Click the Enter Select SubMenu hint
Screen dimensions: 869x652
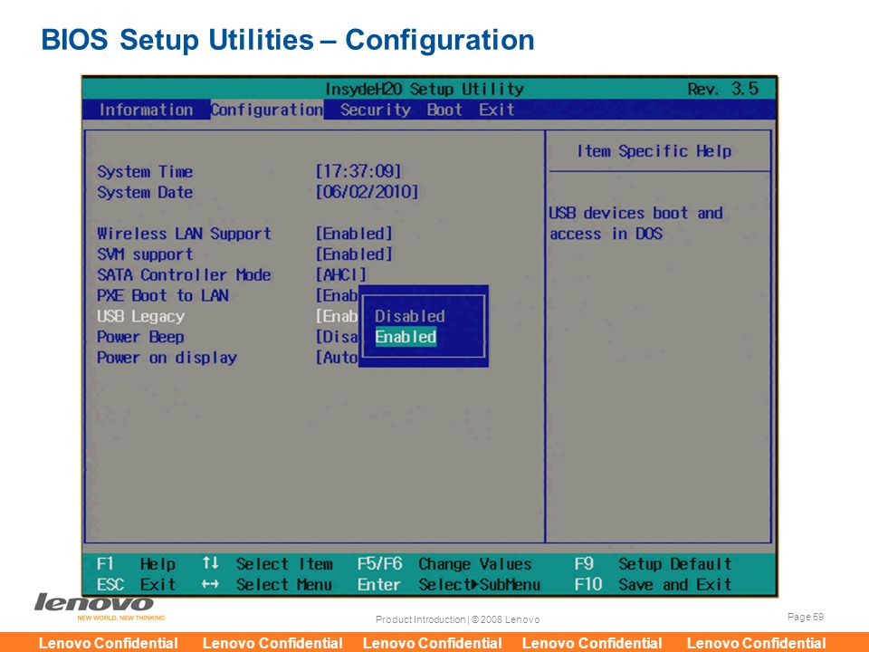tap(449, 584)
